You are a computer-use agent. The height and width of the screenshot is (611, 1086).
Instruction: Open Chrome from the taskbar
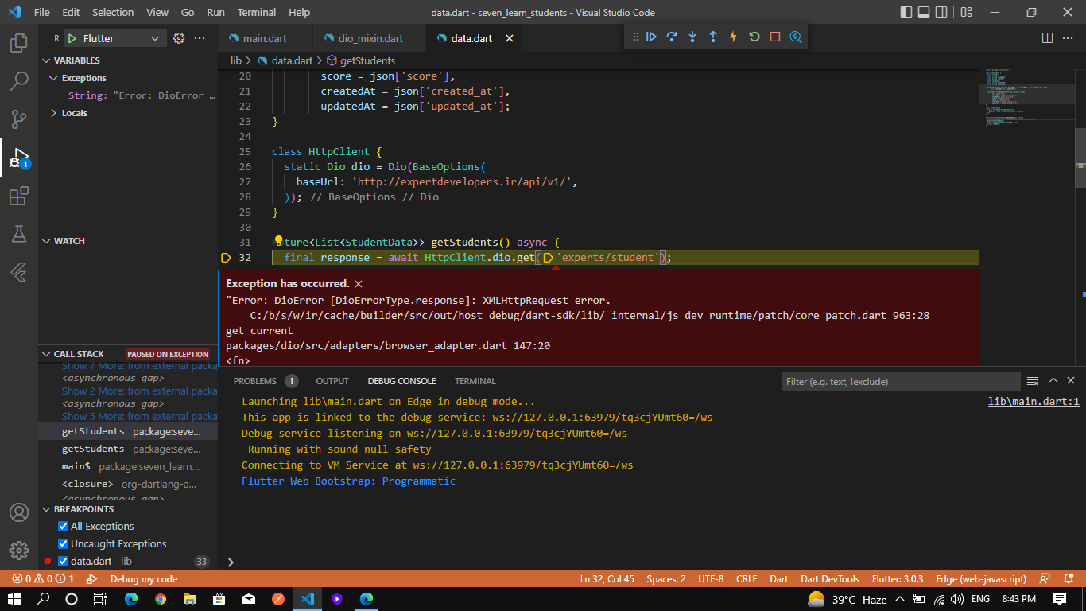pyautogui.click(x=161, y=599)
